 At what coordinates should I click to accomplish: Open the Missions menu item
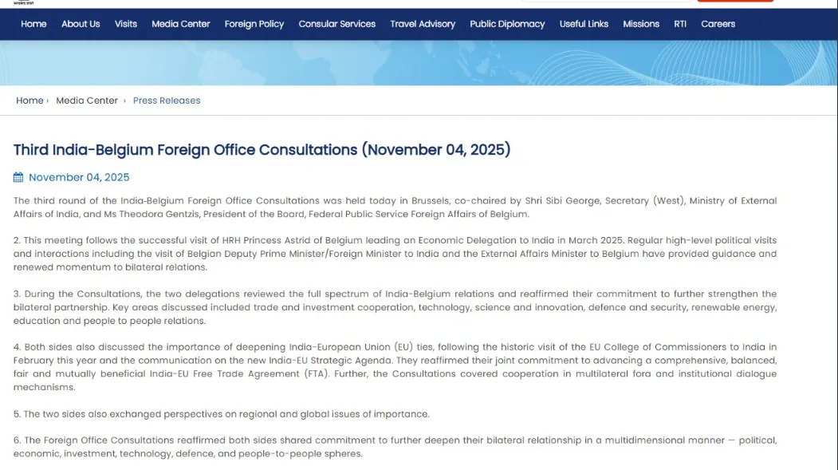[641, 24]
